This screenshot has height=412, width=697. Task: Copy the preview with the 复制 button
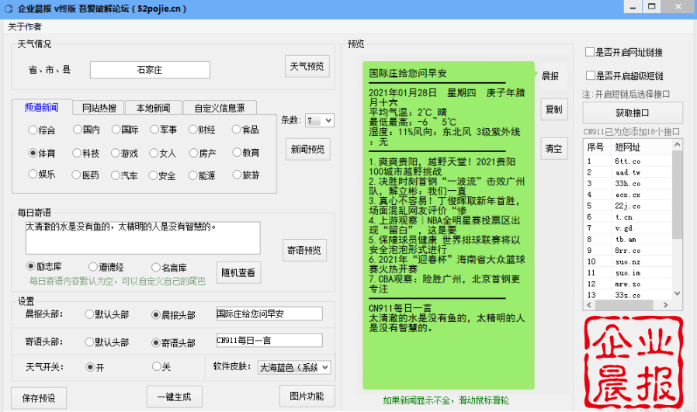point(553,110)
